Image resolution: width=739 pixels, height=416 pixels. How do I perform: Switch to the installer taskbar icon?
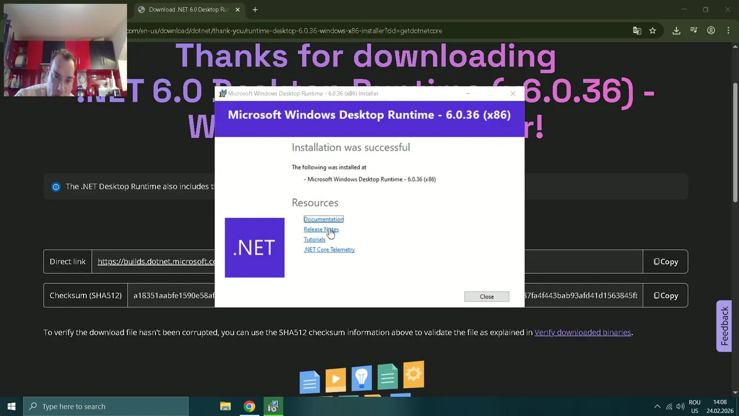273,406
